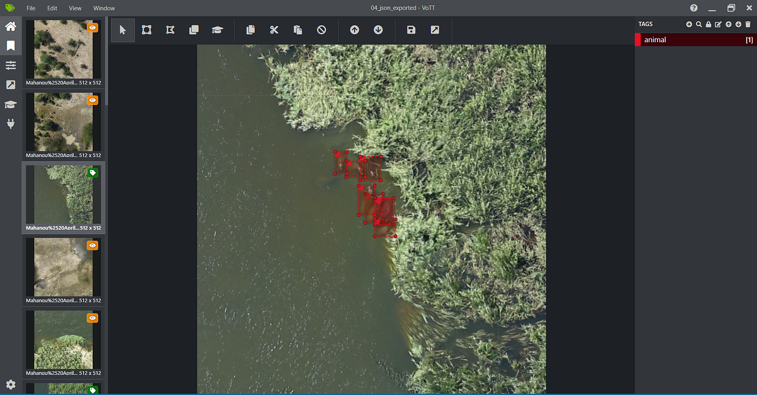757x395 pixels.
Task: Open Connections plug icon in sidebar
Action: pos(11,124)
